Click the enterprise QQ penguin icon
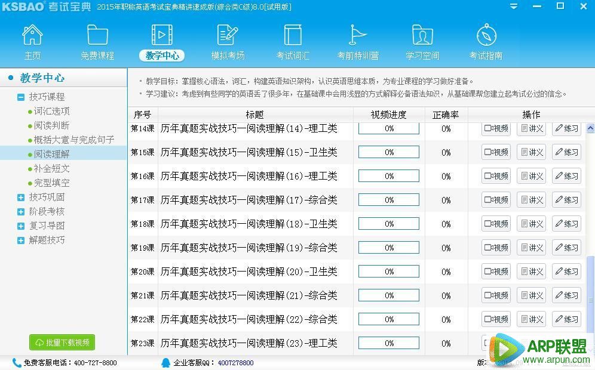 point(165,363)
